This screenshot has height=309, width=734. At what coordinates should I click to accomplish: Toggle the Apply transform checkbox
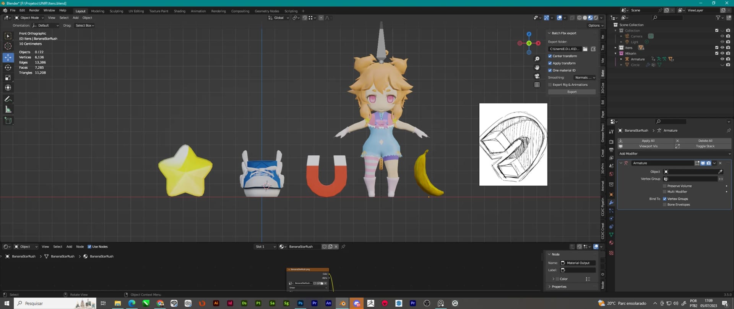click(x=550, y=63)
